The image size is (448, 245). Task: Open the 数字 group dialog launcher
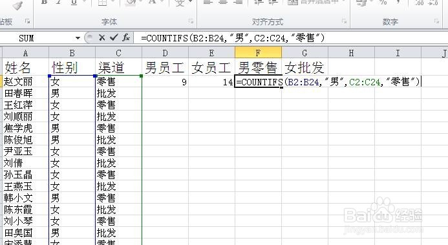coord(436,21)
